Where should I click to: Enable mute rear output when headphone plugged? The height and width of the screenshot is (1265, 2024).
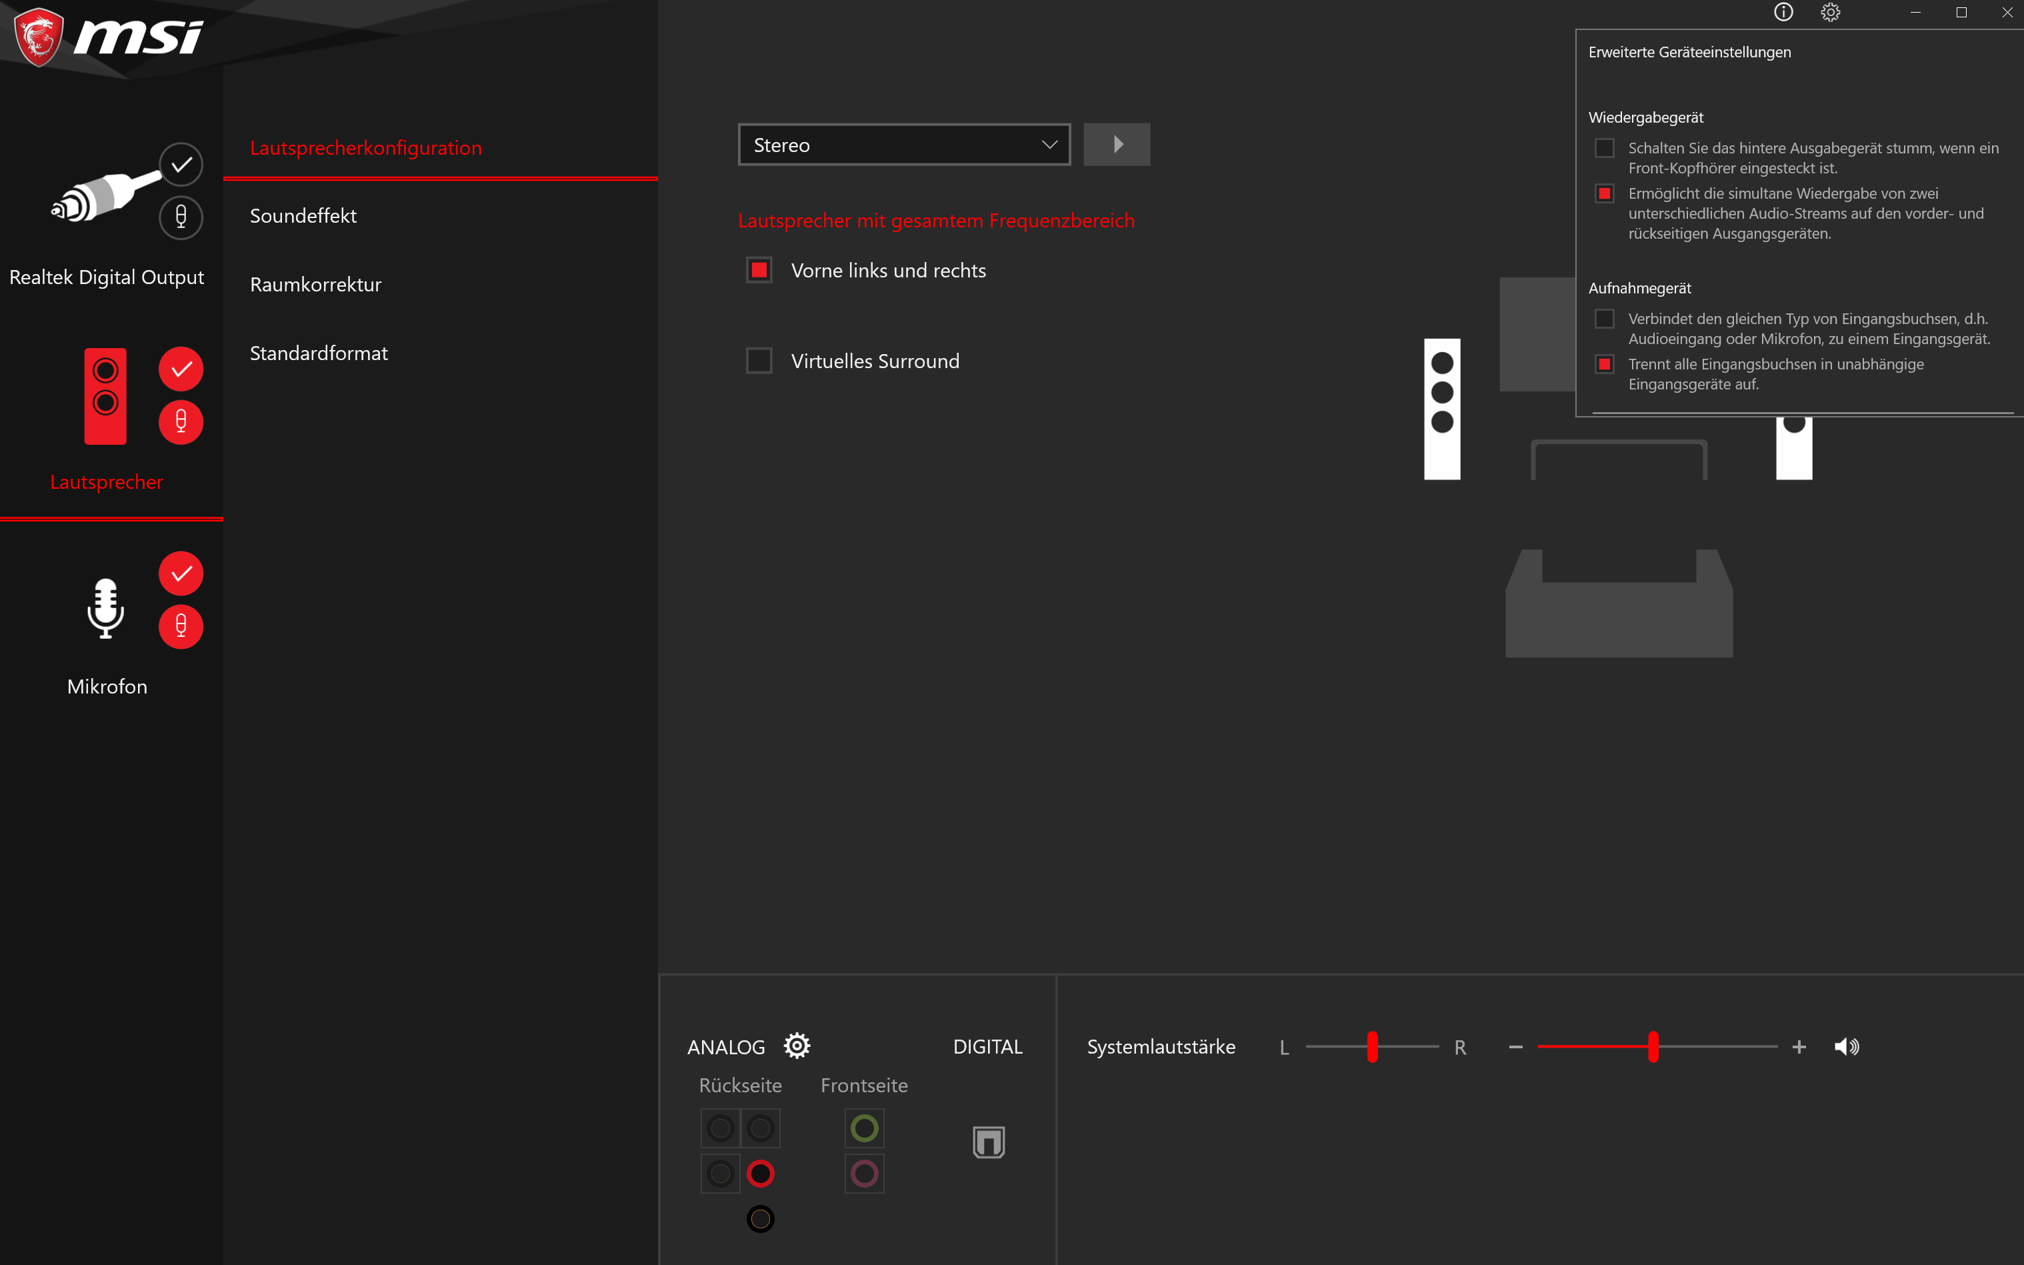coord(1604,149)
